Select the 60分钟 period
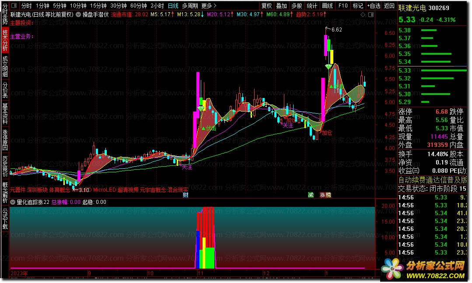Viewport: 472px width, 283px height. point(139,6)
